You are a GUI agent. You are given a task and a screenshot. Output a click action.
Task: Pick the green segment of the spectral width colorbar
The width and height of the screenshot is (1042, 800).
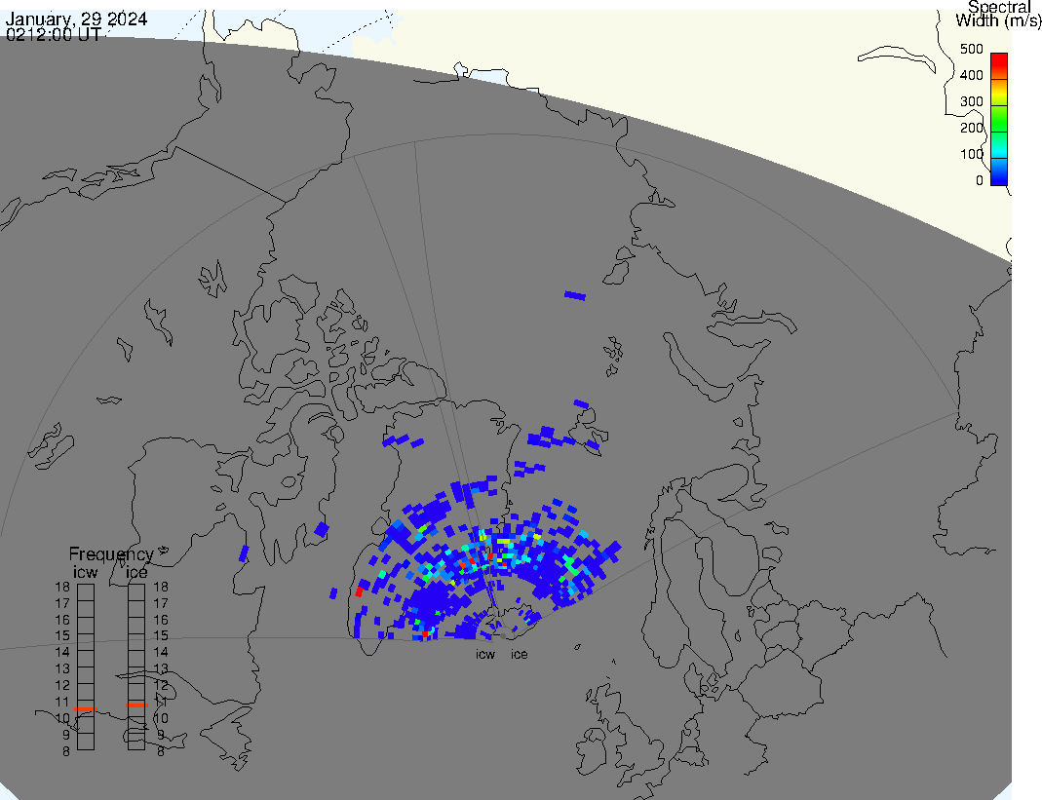click(999, 119)
